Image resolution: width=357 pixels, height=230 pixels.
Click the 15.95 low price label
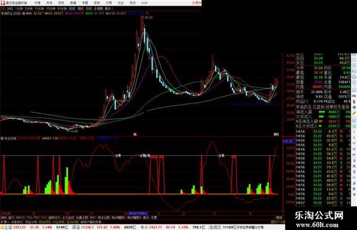tap(74, 131)
